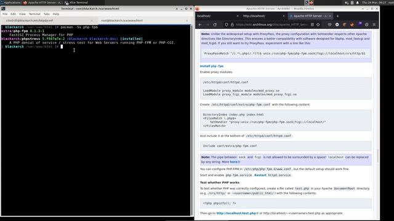
Task: Click the 'LoadModule proxy_fcgi_module' line
Action: click(250, 95)
